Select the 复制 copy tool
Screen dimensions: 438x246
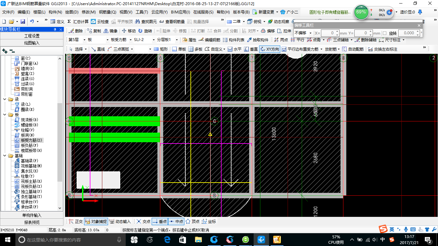[x=94, y=31]
